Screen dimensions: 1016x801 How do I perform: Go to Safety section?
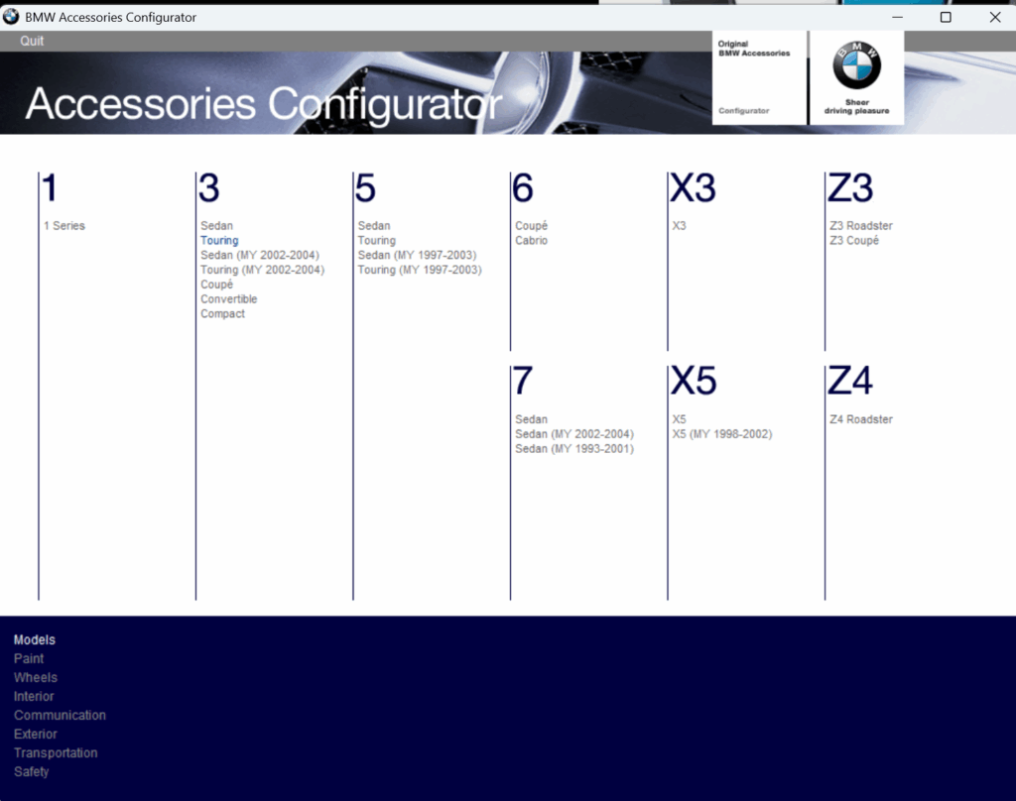[x=31, y=771]
